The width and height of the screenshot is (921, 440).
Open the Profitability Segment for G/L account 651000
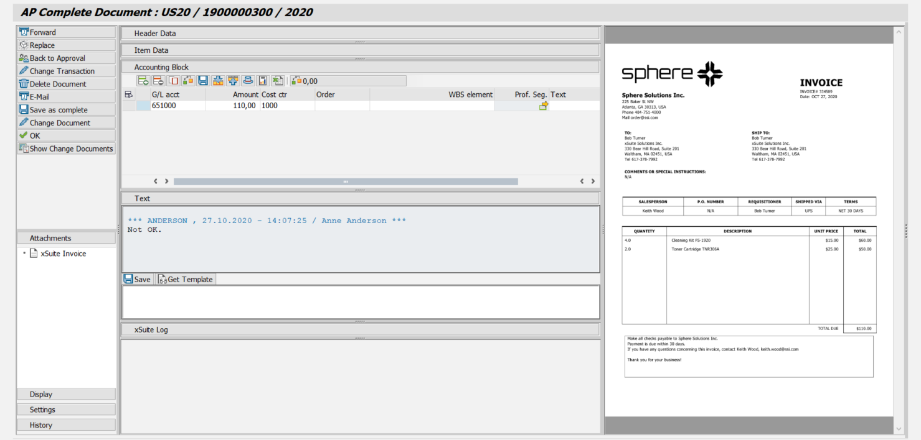[543, 106]
